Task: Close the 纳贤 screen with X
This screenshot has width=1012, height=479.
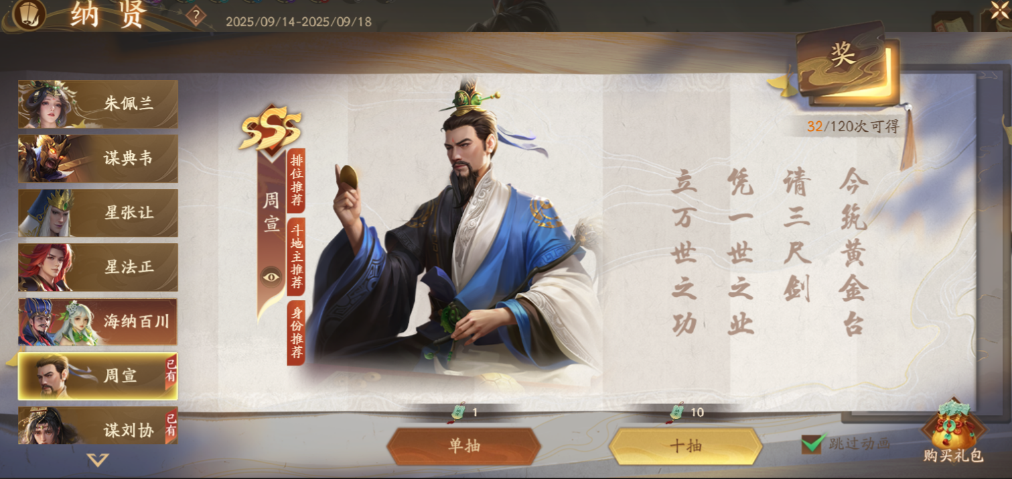Action: coord(999,10)
